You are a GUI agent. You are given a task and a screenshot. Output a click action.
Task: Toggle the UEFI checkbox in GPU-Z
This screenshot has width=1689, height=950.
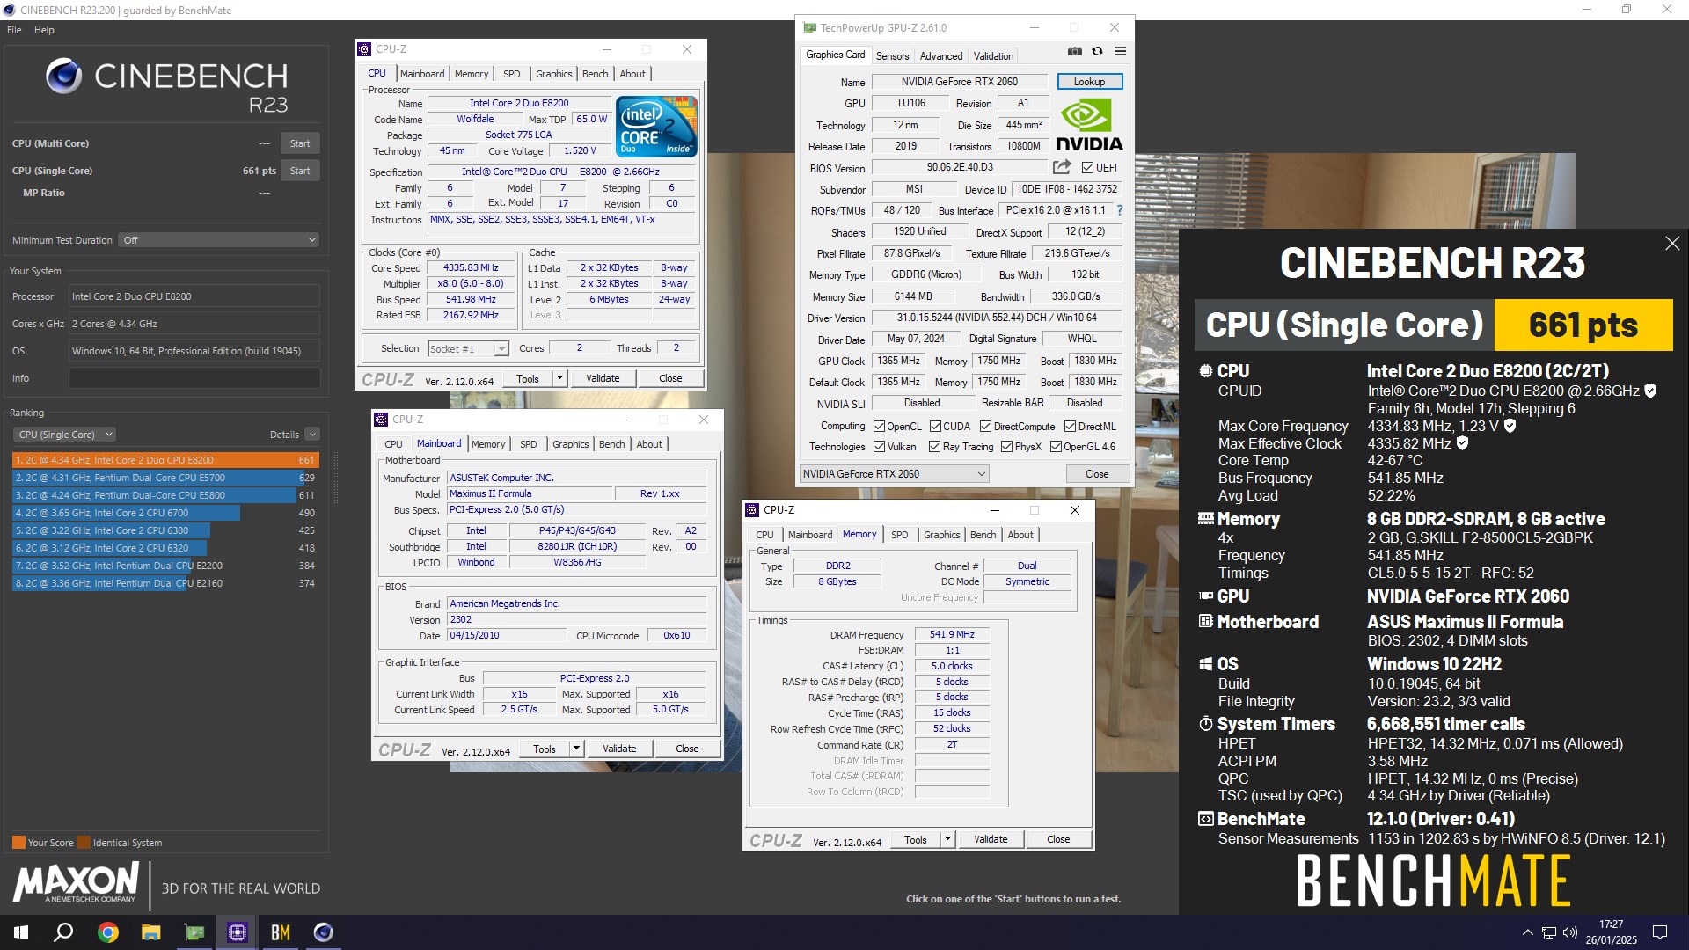tap(1087, 168)
